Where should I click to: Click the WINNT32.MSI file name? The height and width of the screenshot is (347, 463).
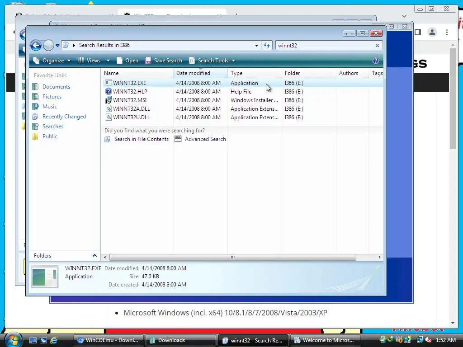[x=130, y=100]
